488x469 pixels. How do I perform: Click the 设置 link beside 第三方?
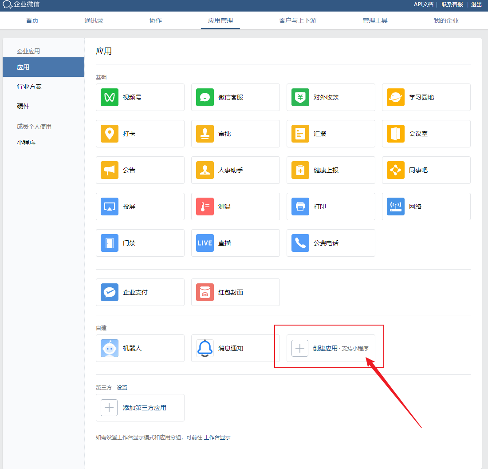(122, 388)
